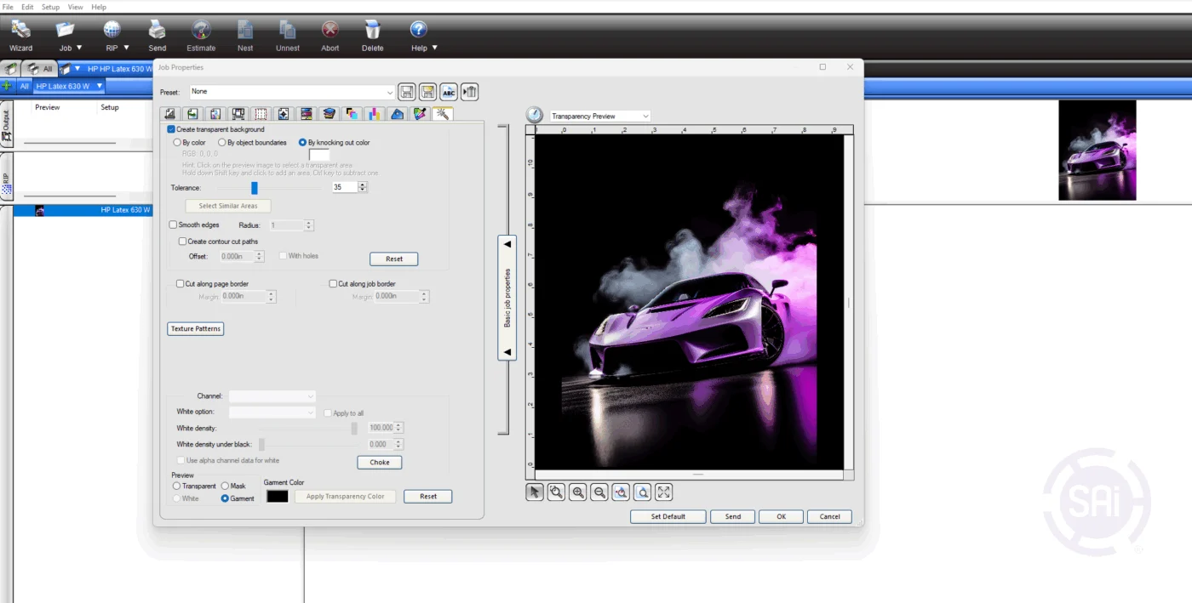The width and height of the screenshot is (1192, 603).
Task: Select By knocking out color option
Action: click(x=302, y=143)
